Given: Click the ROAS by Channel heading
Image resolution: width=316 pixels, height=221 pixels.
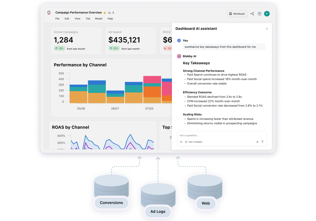Looking at the screenshot, I should click(x=70, y=127).
